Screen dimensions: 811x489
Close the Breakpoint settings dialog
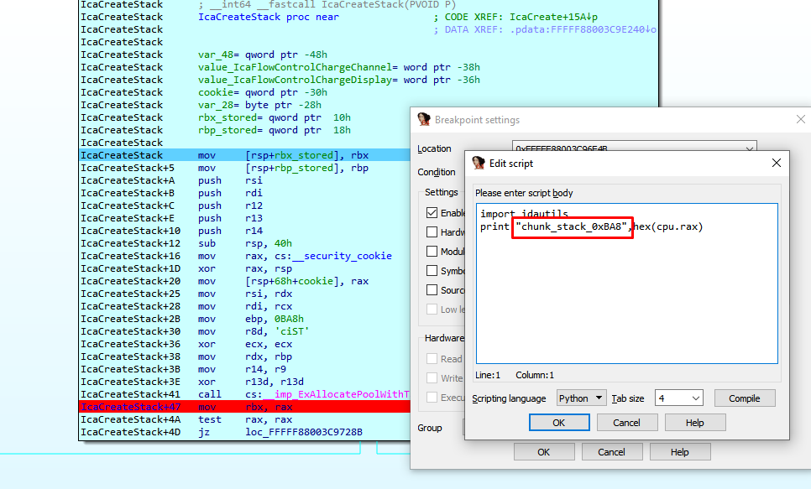tap(799, 120)
